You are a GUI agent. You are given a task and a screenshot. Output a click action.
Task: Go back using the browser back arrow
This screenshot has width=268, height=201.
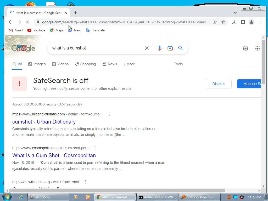tap(10, 22)
